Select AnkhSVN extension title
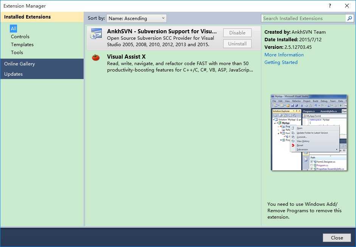The image size is (356, 247). click(162, 31)
